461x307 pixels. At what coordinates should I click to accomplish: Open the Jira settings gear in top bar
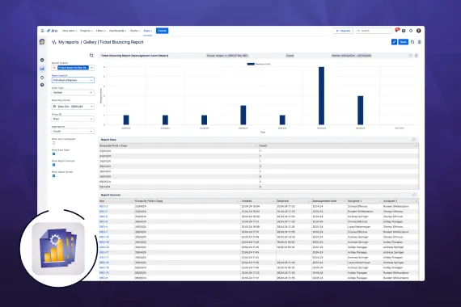pos(411,31)
